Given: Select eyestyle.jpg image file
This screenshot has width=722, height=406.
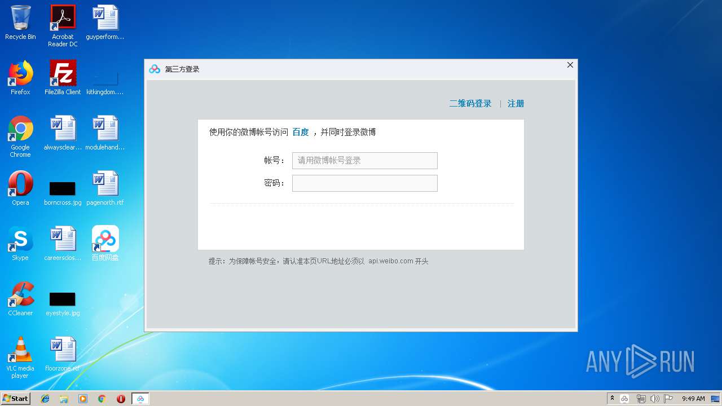Looking at the screenshot, I should tap(63, 303).
